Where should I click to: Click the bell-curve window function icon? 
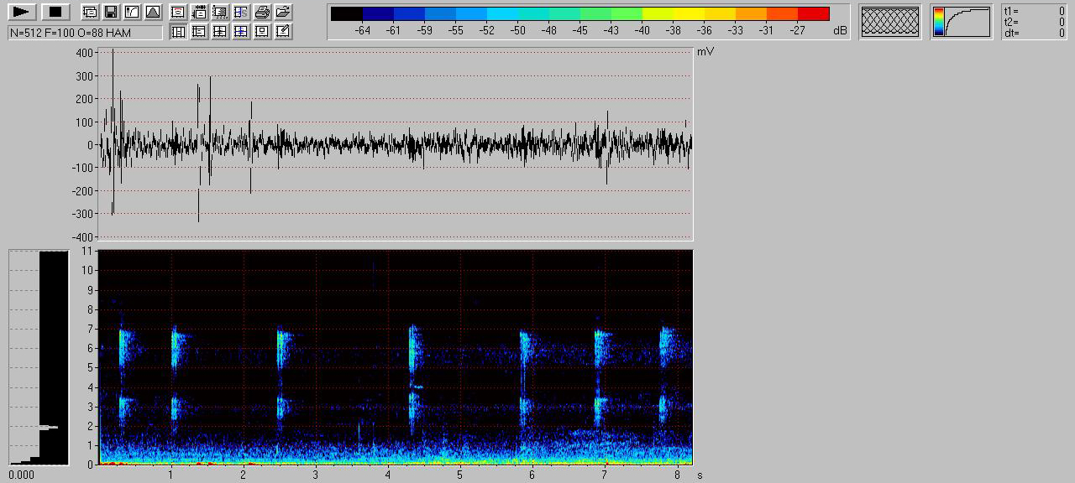click(152, 12)
